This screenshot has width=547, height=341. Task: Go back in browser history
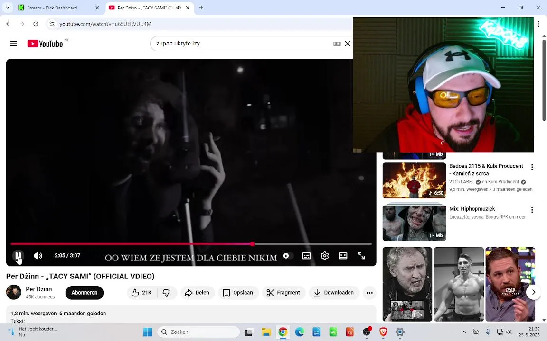point(9,24)
